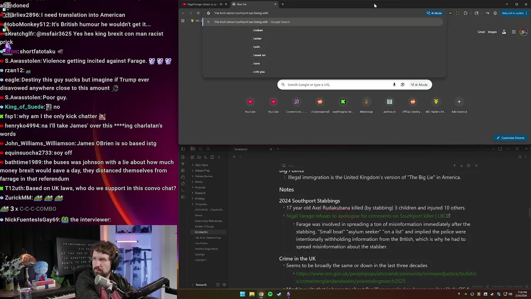Open Obsidian command palette terminal icon
The height and width of the screenshot is (299, 531).
point(183,190)
